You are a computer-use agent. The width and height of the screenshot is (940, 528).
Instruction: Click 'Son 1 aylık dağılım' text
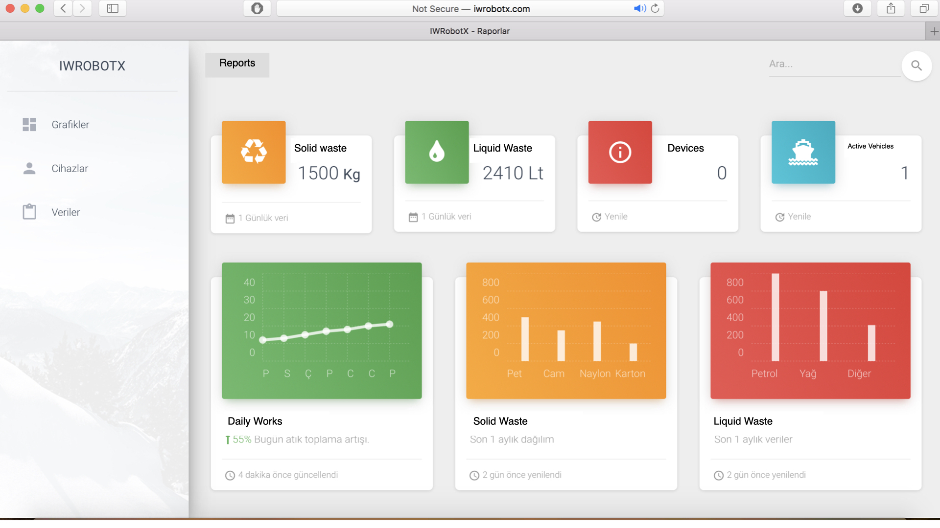[x=512, y=440]
